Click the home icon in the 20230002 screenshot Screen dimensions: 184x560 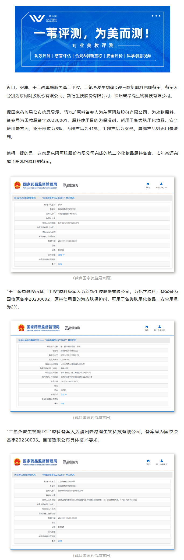click(147, 327)
